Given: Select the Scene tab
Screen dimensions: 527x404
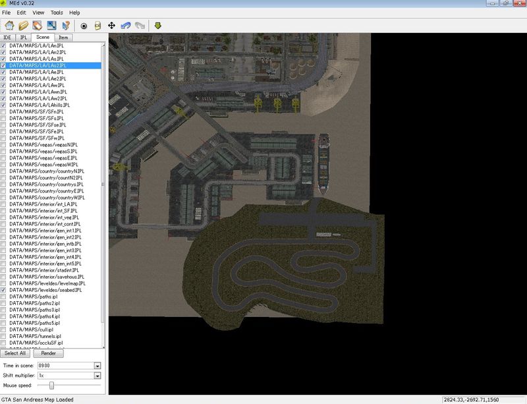Looking at the screenshot, I should [43, 38].
